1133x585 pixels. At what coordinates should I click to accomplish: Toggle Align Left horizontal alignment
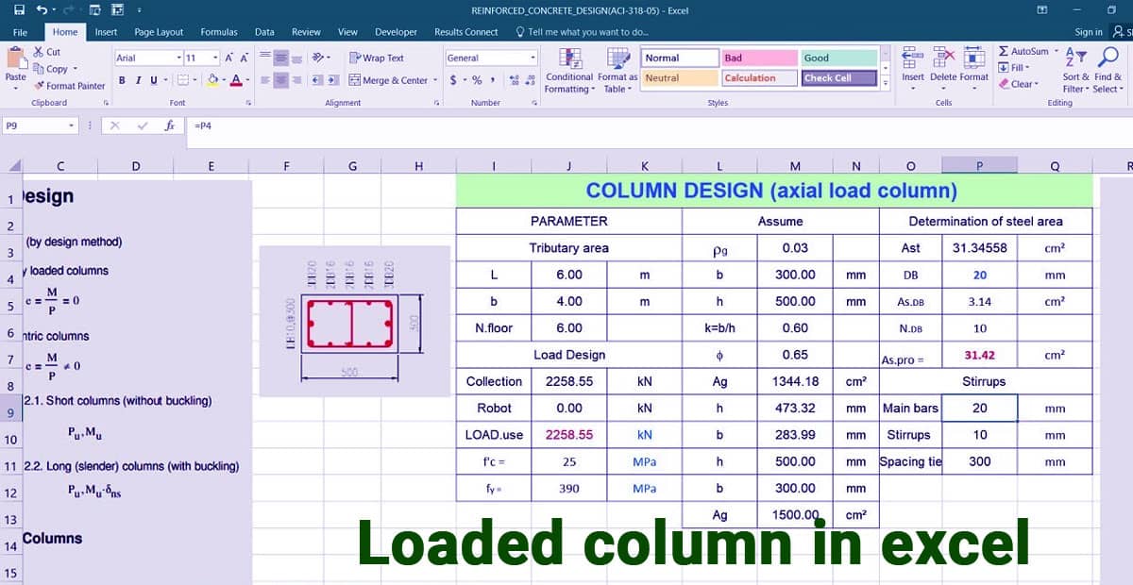click(266, 80)
